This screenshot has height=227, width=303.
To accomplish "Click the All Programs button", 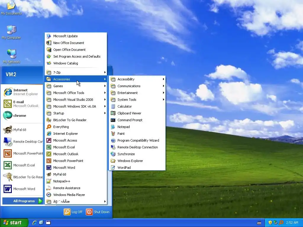I will pos(22,201).
